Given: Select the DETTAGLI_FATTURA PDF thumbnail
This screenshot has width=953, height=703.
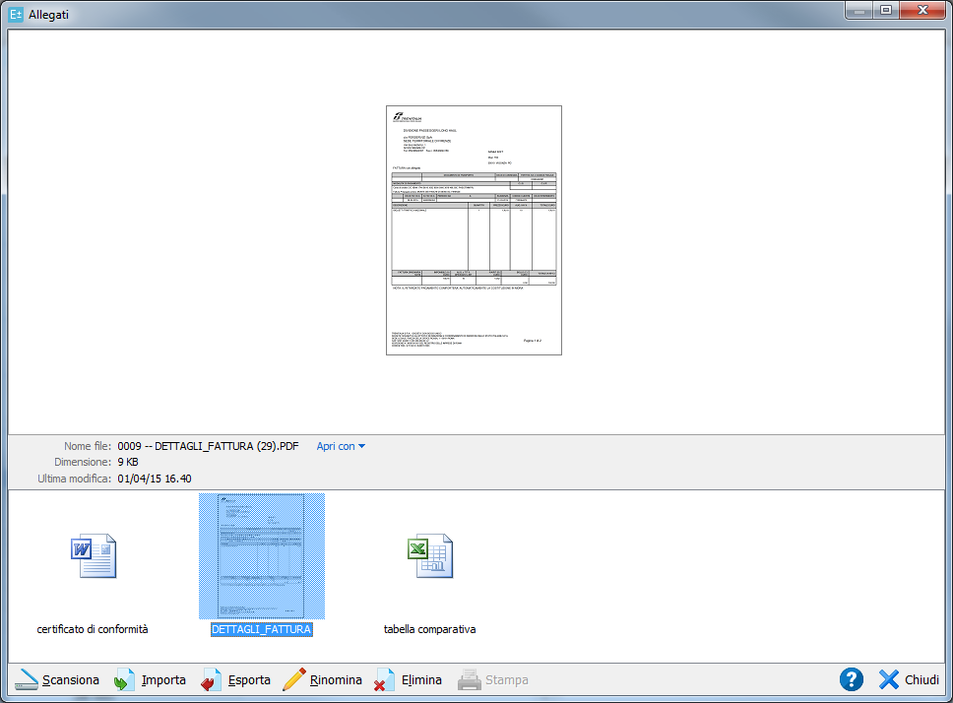Looking at the screenshot, I should (x=261, y=555).
